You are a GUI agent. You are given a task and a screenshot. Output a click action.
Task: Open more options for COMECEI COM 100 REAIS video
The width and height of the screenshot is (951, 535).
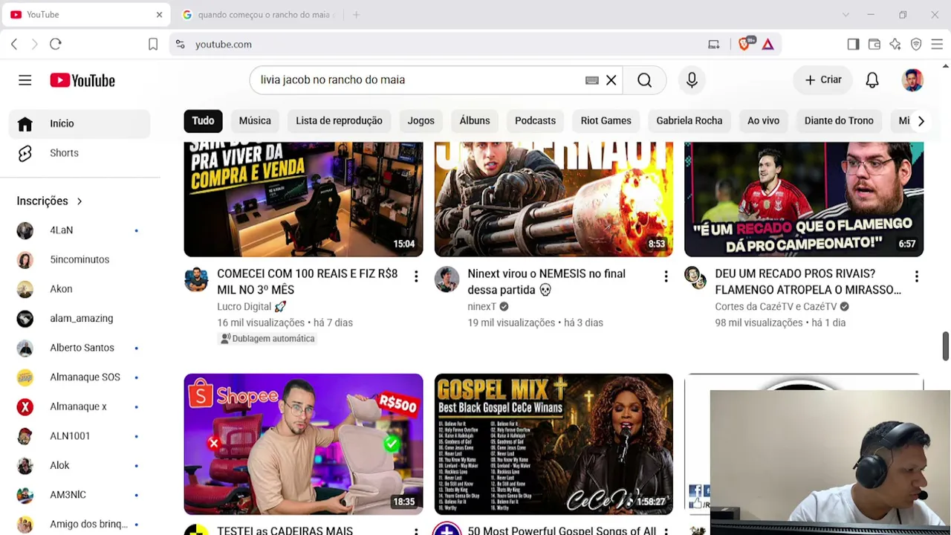416,277
